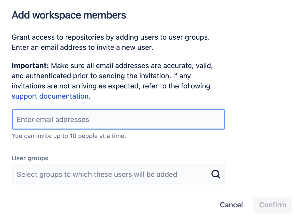Click the User groups field label
This screenshot has height=218, width=304.
[x=30, y=158]
